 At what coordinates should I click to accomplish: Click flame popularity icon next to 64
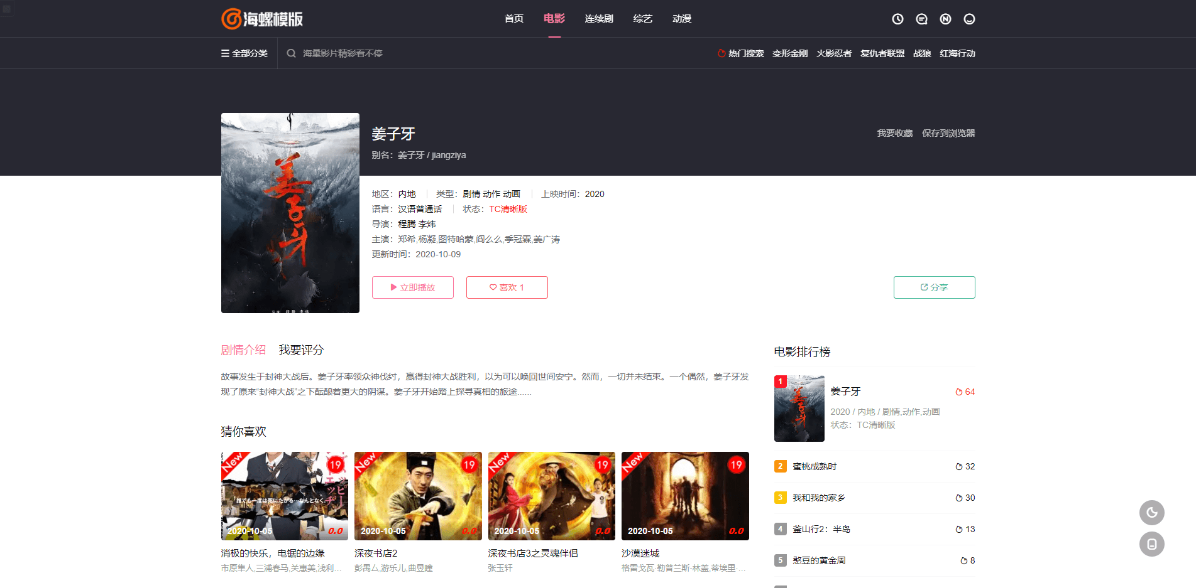[x=959, y=392]
